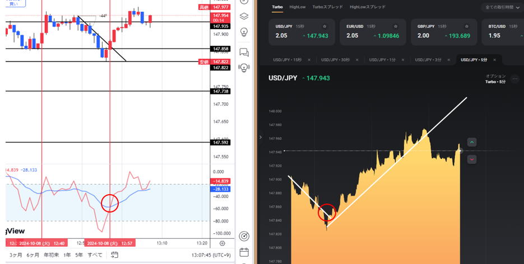Viewport: 524px width, 264px height.
Task: Open the chat bubbles icon
Action: click(244, 53)
